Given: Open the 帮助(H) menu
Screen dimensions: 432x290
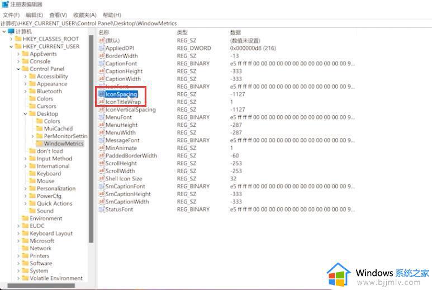Looking at the screenshot, I should [112, 15].
